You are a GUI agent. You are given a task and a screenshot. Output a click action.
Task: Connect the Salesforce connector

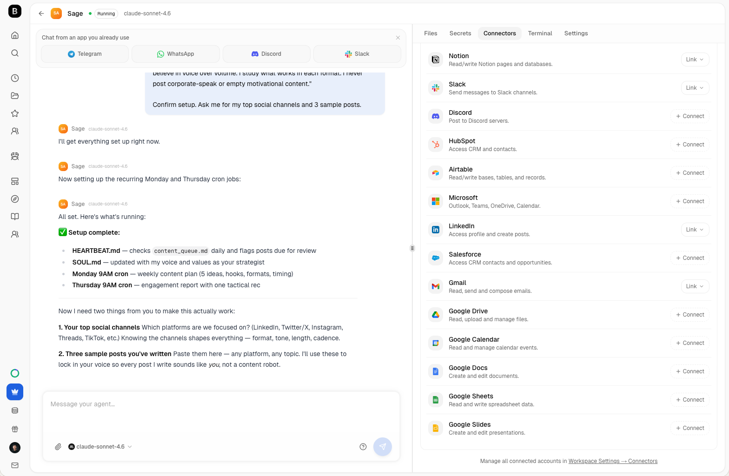pyautogui.click(x=690, y=258)
